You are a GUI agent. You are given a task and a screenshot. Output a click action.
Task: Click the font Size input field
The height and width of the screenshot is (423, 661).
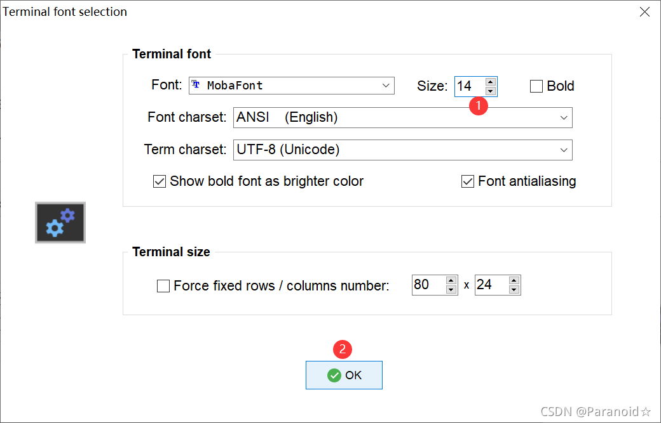point(469,86)
